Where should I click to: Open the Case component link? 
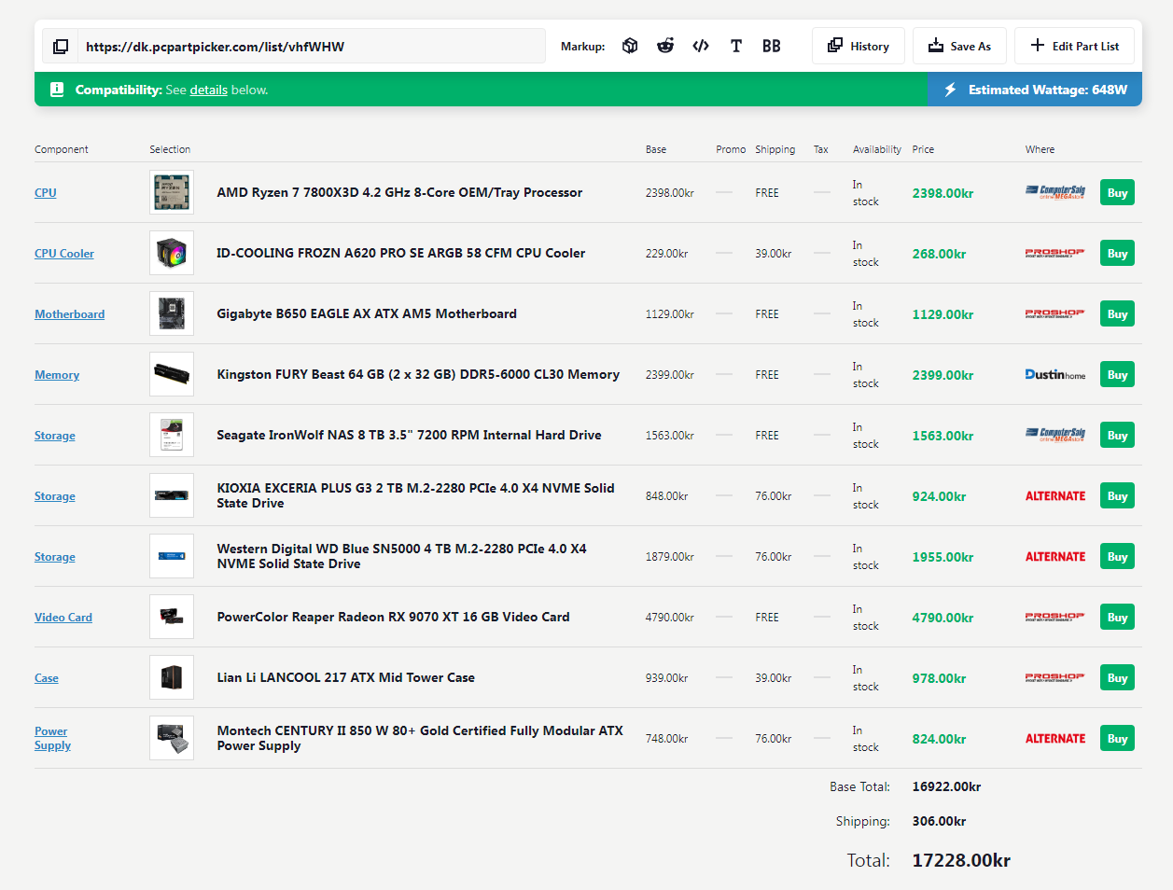47,678
